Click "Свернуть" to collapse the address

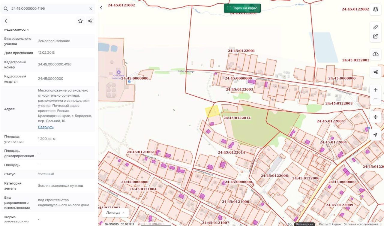click(46, 127)
